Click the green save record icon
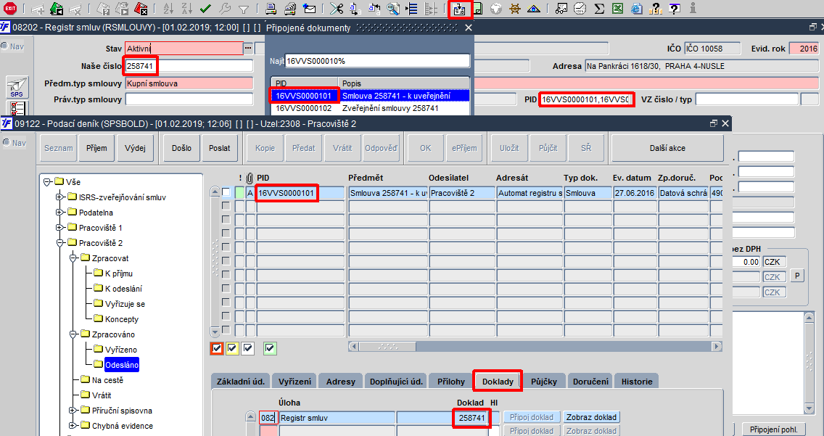824x436 pixels. 57,9
